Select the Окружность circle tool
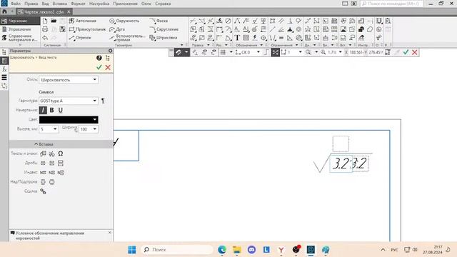Viewport: 457px width, 257px height. [124, 21]
